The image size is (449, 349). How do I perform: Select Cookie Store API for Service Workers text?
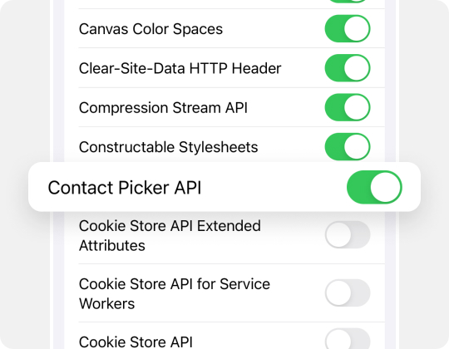(175, 293)
